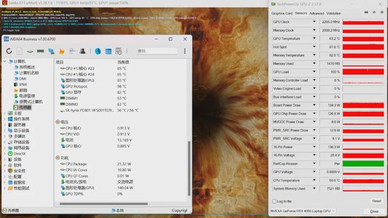Click the green PerfCap Reason graph bar

point(363,163)
